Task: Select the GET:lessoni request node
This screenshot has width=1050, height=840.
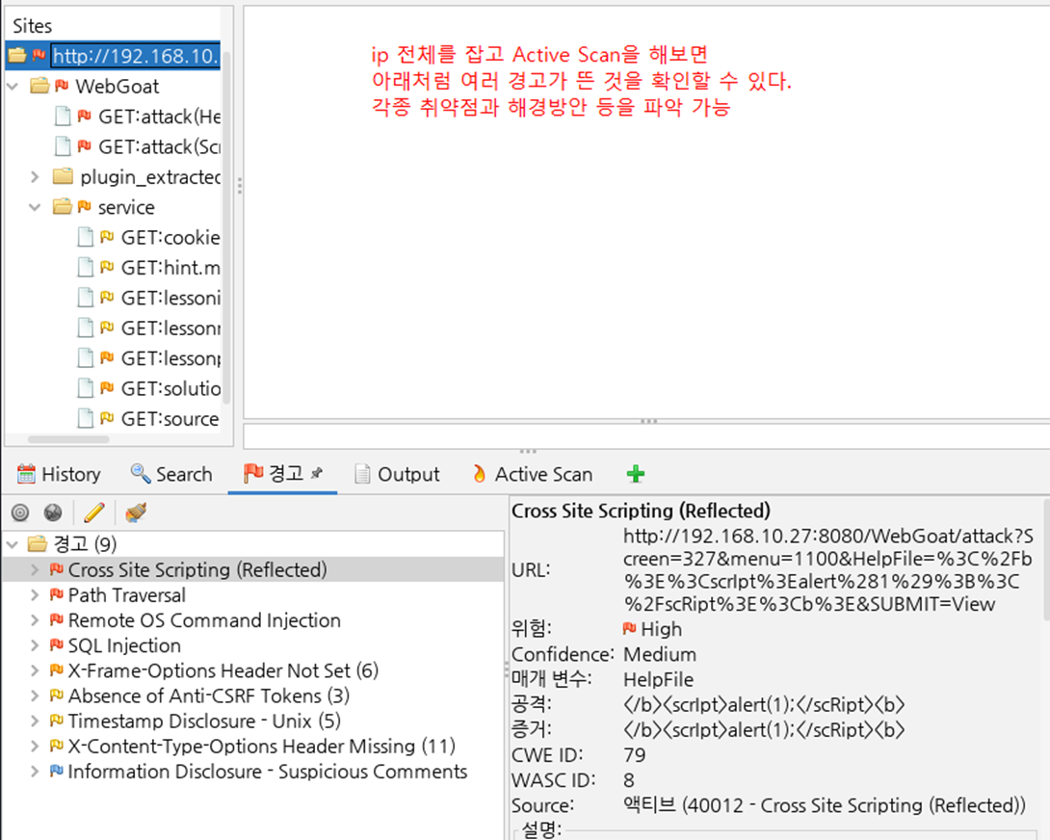Action: click(x=171, y=298)
